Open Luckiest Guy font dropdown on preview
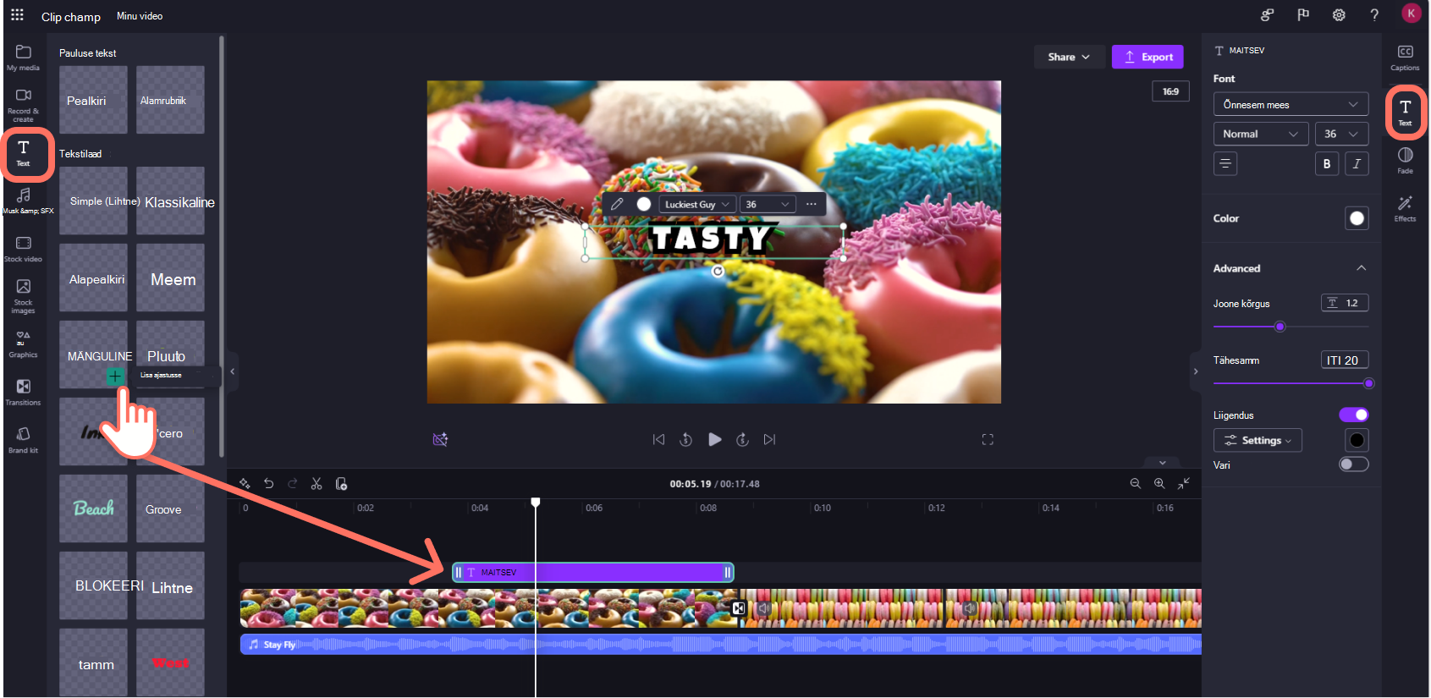 (696, 204)
